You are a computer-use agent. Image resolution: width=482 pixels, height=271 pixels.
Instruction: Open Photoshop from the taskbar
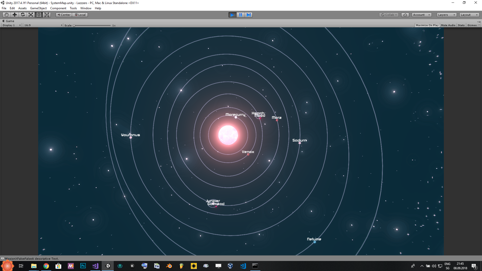pos(83,266)
